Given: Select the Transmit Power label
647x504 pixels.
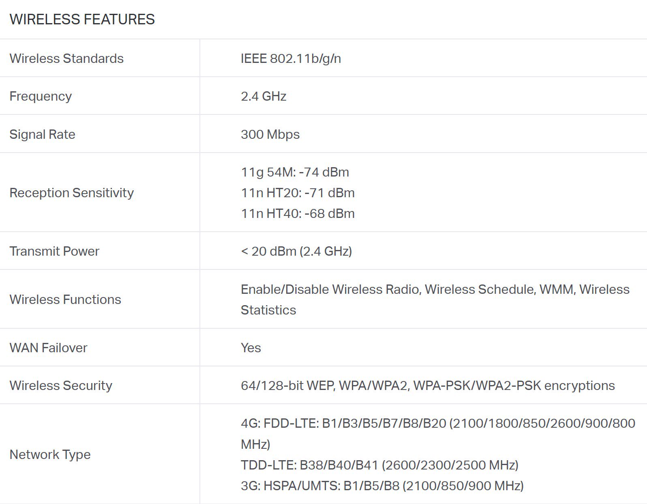Looking at the screenshot, I should pyautogui.click(x=54, y=251).
